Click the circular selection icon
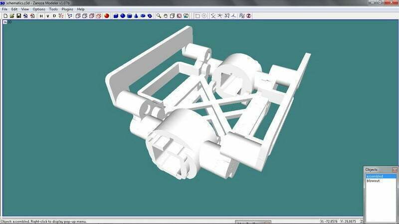Screen dimensions: 399x224 204,16
